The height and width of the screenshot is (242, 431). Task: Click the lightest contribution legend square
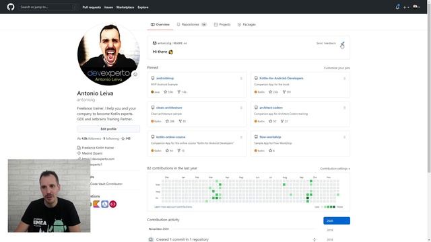(x=322, y=207)
